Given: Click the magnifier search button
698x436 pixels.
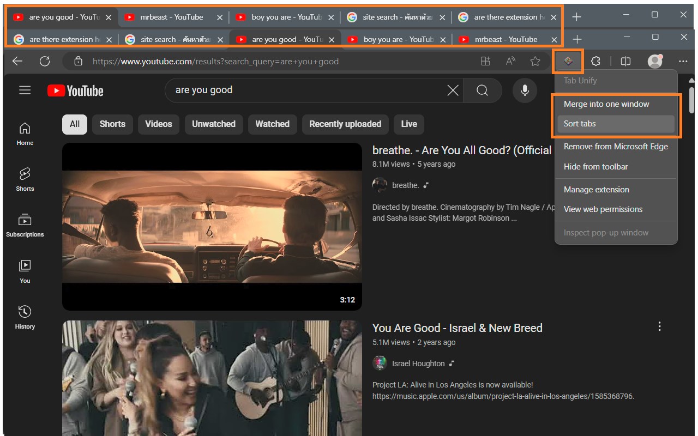Looking at the screenshot, I should click(482, 90).
